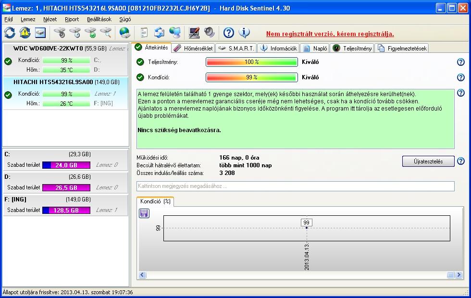
Task: Click the help icon beside the green description box
Action: pos(461,93)
